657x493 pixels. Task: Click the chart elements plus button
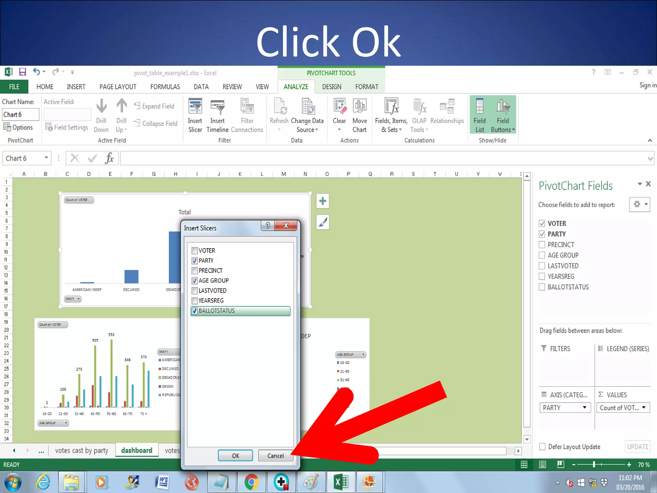tap(323, 201)
